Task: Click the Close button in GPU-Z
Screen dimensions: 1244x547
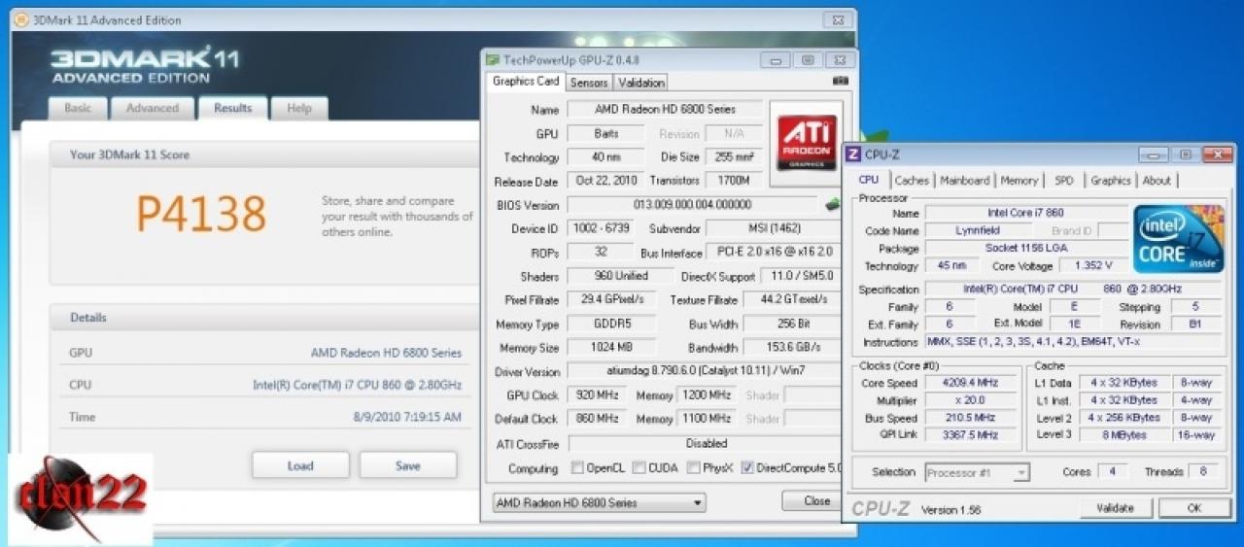Action: (x=816, y=501)
